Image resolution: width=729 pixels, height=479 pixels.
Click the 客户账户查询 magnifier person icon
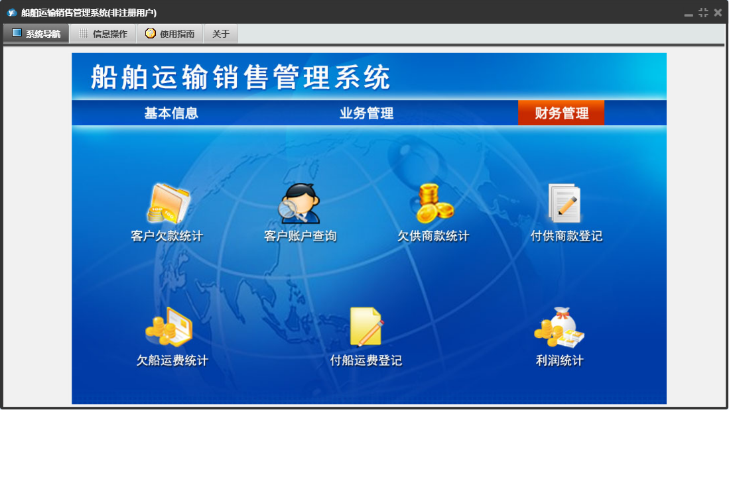click(x=300, y=204)
